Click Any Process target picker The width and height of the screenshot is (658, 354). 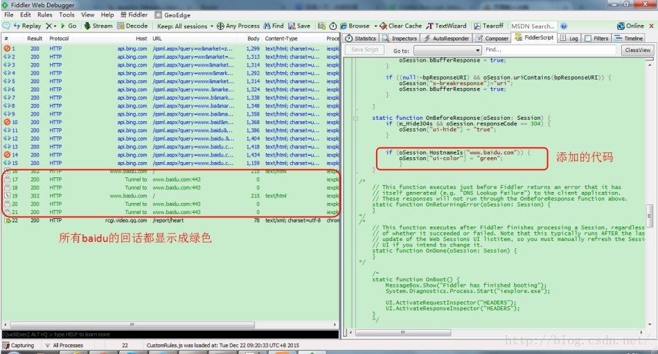[x=238, y=26]
